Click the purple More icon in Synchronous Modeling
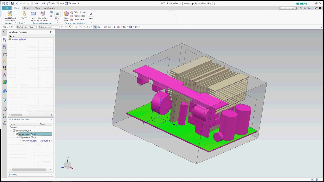 pos(91,14)
